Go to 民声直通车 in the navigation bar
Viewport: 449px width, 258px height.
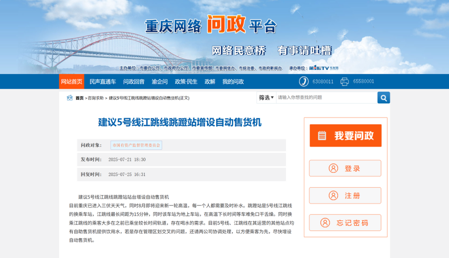[x=103, y=82]
